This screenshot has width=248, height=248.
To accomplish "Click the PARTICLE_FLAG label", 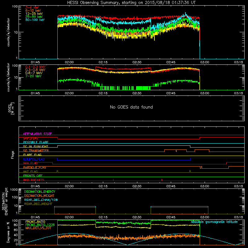I will pyautogui.click(x=35, y=167).
